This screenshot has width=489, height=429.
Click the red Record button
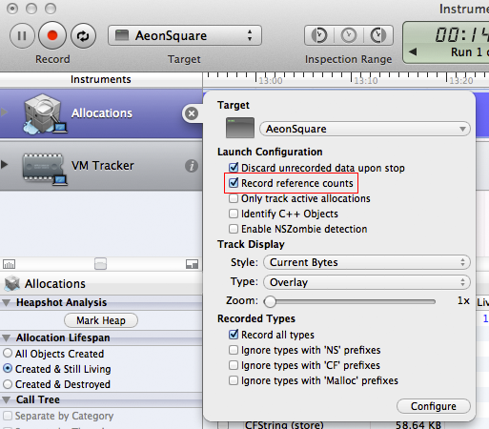coord(52,35)
